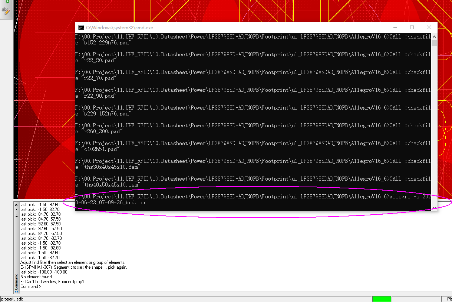The height and width of the screenshot is (302, 452).
Task: Click the 'Pla' status bar field
Action: click(448, 299)
